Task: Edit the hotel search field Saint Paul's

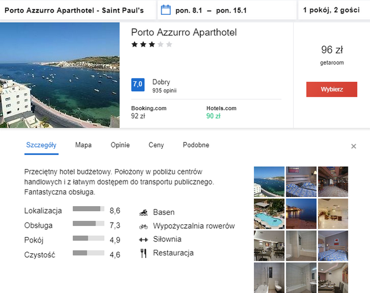Action: tap(77, 10)
